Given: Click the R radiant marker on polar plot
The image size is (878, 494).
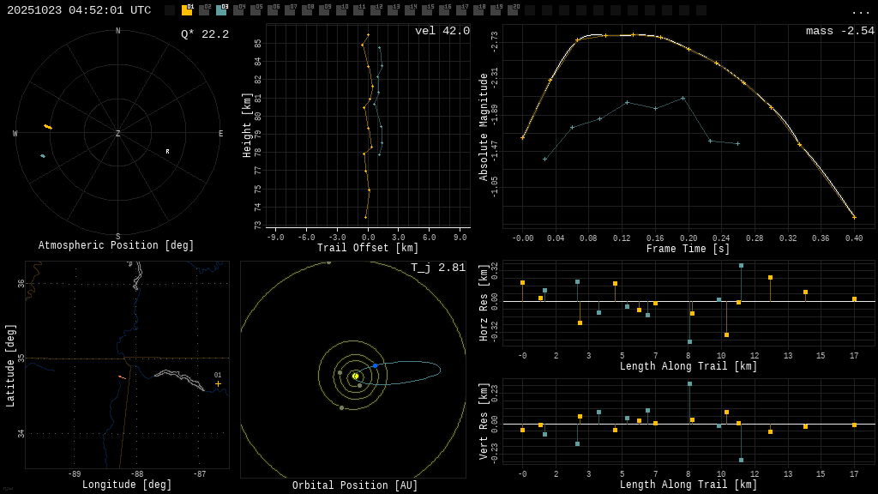Looking at the screenshot, I should pyautogui.click(x=167, y=152).
